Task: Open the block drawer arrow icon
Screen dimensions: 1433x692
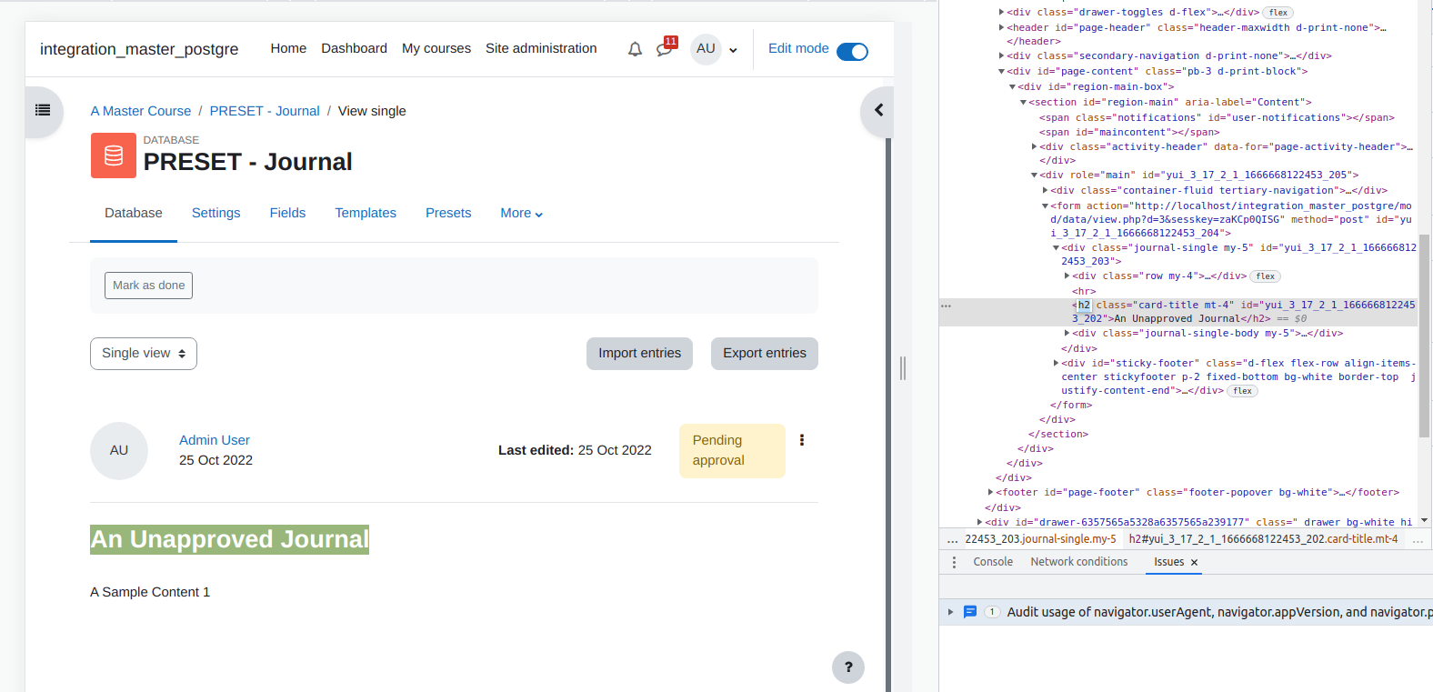Action: point(878,110)
